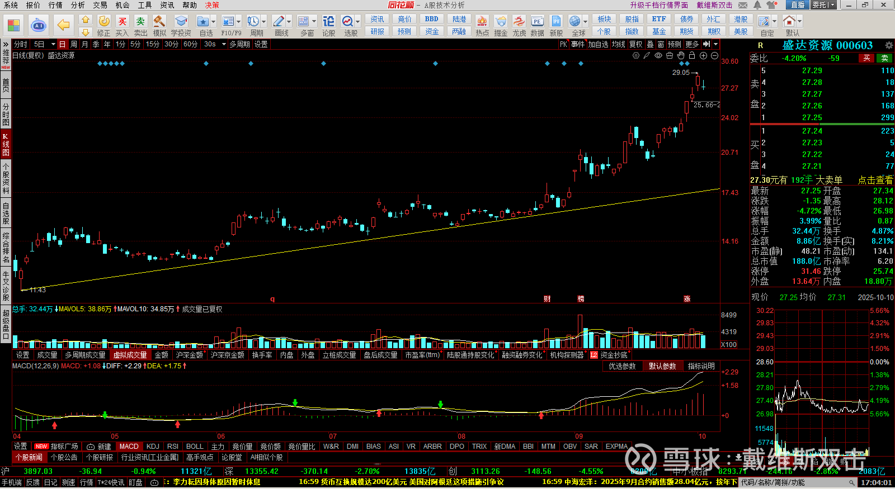Click the yellow down arrow toolbar icon
This screenshot has height=489, width=895.
click(86, 32)
